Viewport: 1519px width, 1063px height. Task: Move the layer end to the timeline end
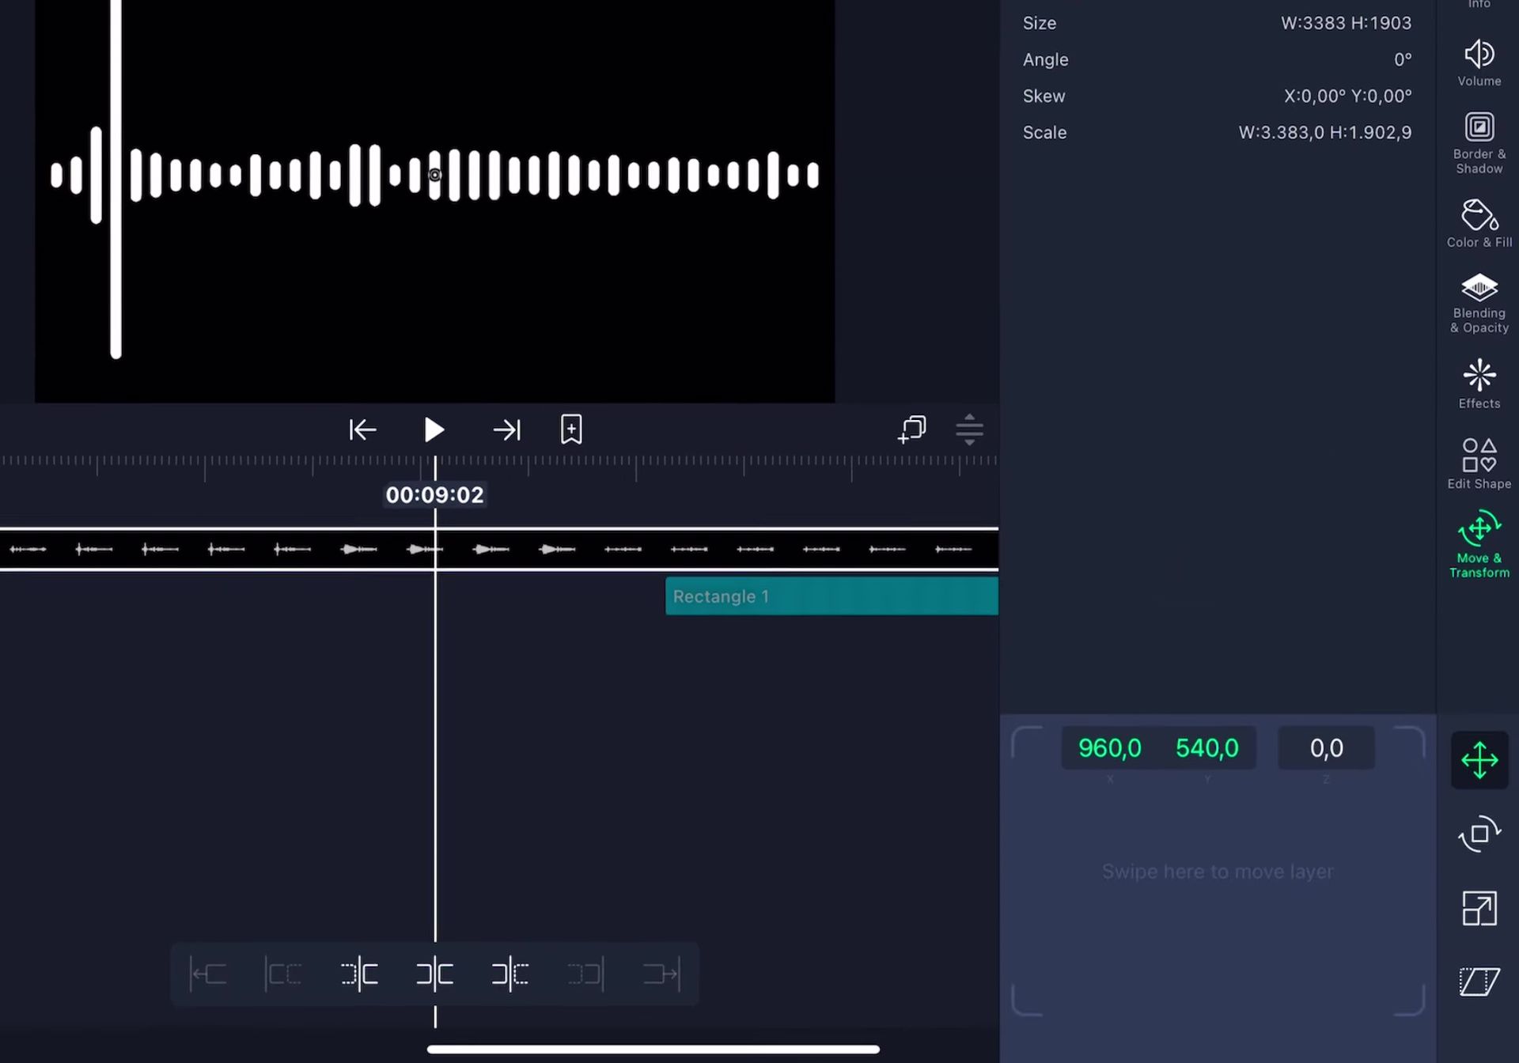tap(661, 974)
